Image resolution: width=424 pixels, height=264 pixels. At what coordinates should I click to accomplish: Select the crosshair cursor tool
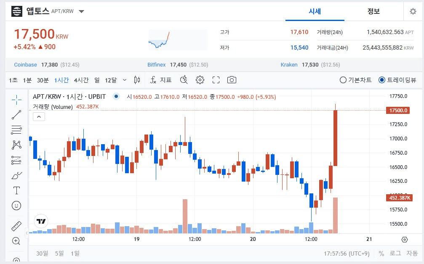click(x=16, y=100)
